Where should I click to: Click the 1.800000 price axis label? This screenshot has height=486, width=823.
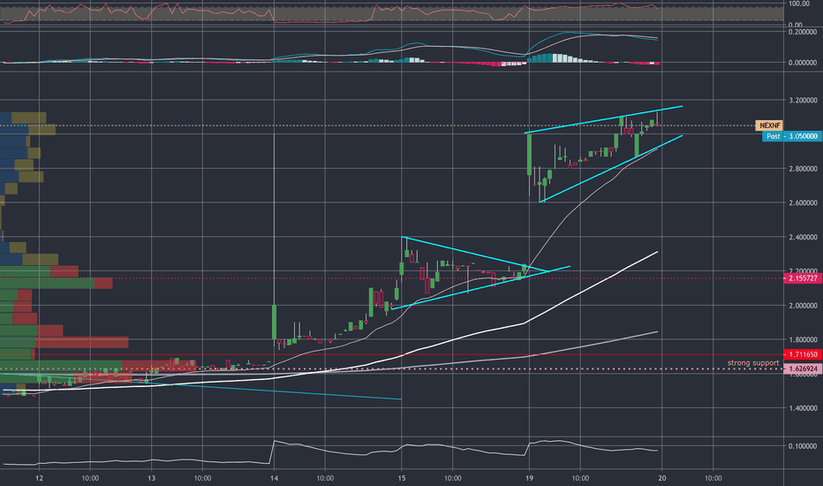click(x=803, y=339)
